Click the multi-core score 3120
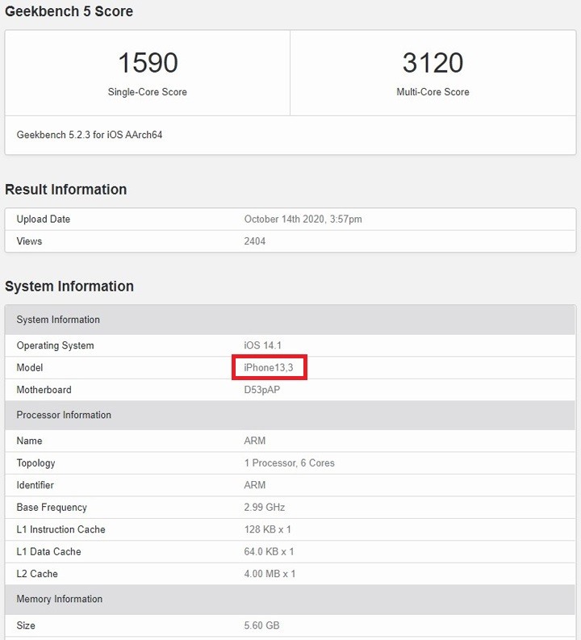Viewport: 581px width, 640px height. click(433, 63)
